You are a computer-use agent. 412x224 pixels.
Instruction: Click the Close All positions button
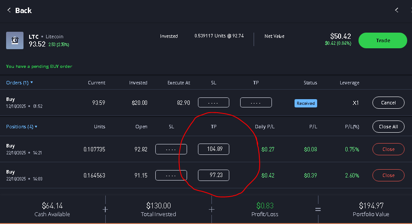coord(388,127)
